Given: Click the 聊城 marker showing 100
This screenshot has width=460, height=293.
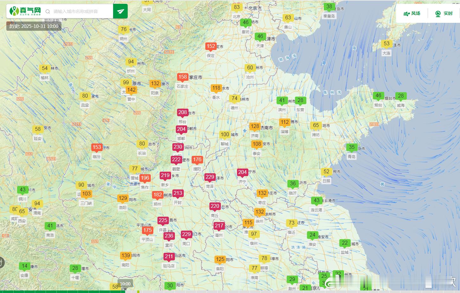Looking at the screenshot, I should click(225, 135).
